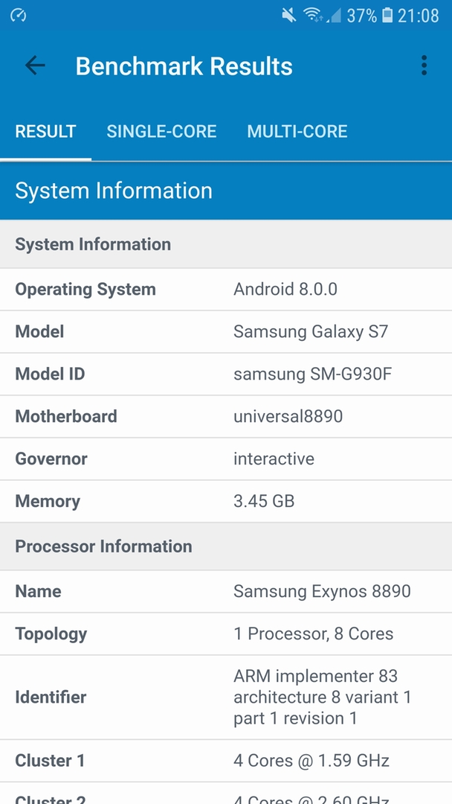Tap the Wi-Fi status icon
The height and width of the screenshot is (804, 452).
point(312,16)
